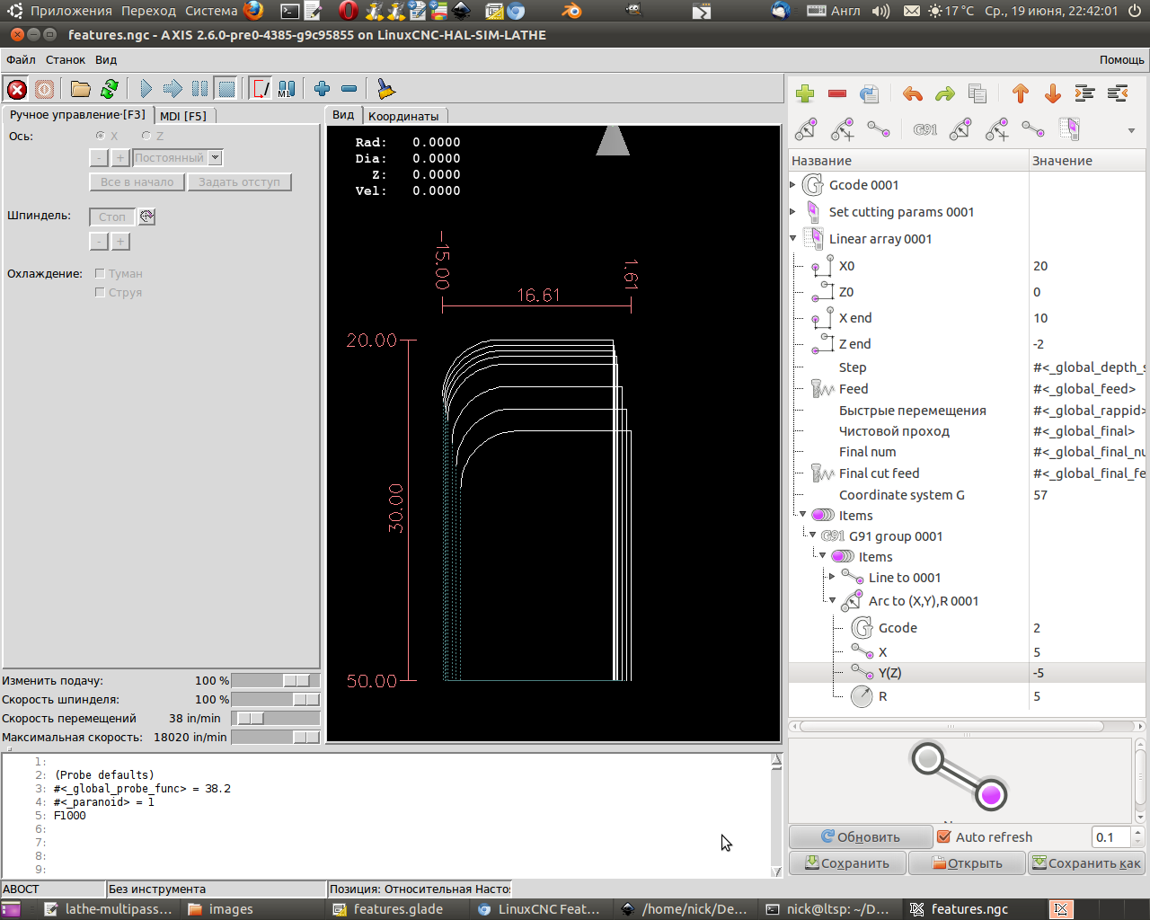This screenshot has height=920, width=1150.
Task: Collapse the Linear array 0001 node
Action: coord(793,239)
